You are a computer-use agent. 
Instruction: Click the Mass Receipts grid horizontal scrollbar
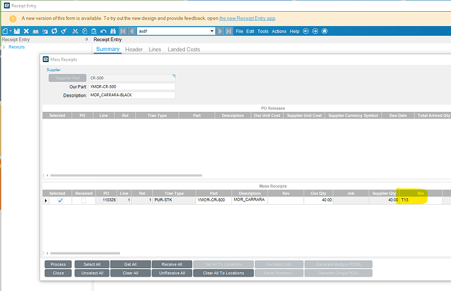pyautogui.click(x=85, y=253)
